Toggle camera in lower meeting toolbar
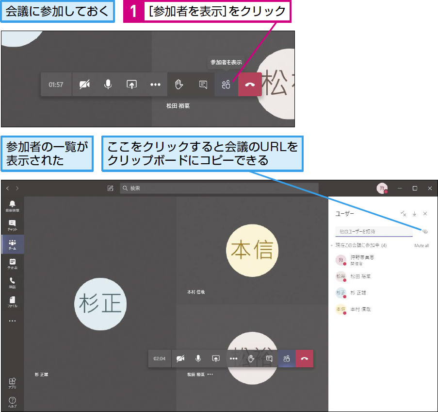Screen dimensions: 438x412 point(180,359)
